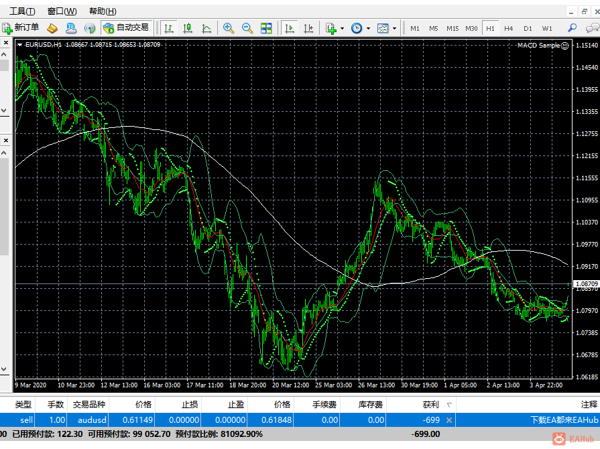This screenshot has width=600, height=449.
Task: Switch chart to line chart style
Action: point(206,28)
